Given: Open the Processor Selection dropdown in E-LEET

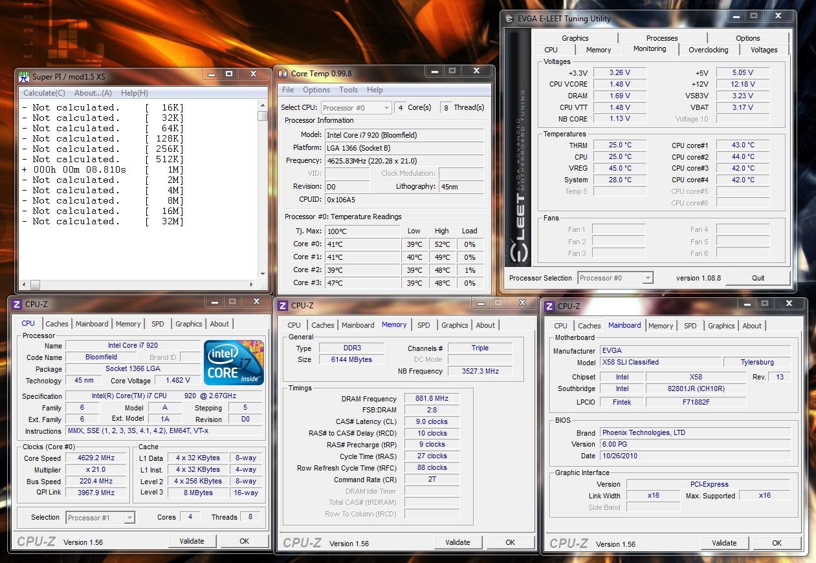Looking at the screenshot, I should [615, 278].
